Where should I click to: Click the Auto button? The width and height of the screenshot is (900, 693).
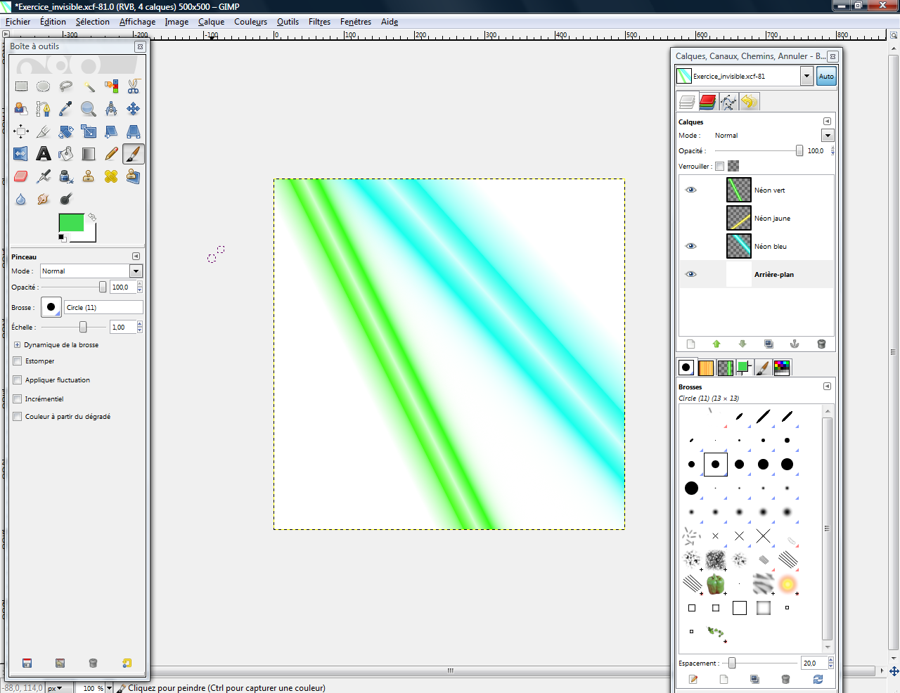click(826, 77)
